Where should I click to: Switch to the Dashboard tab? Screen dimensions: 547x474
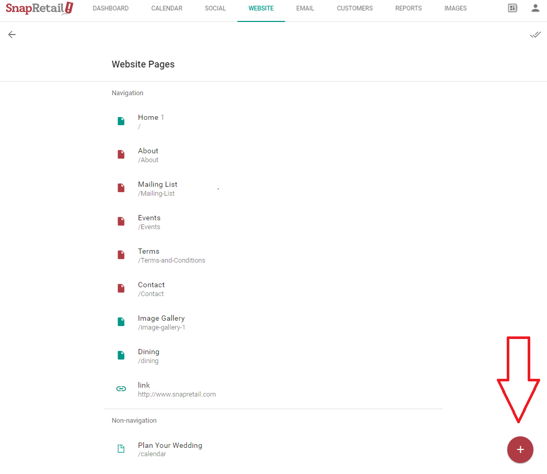pos(110,8)
